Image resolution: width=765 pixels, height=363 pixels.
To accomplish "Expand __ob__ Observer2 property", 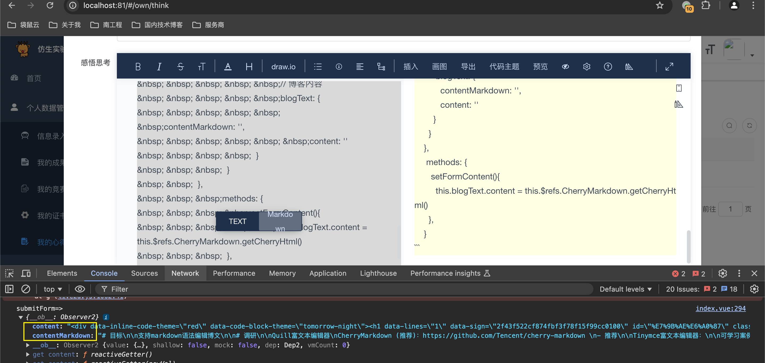I will click(28, 345).
